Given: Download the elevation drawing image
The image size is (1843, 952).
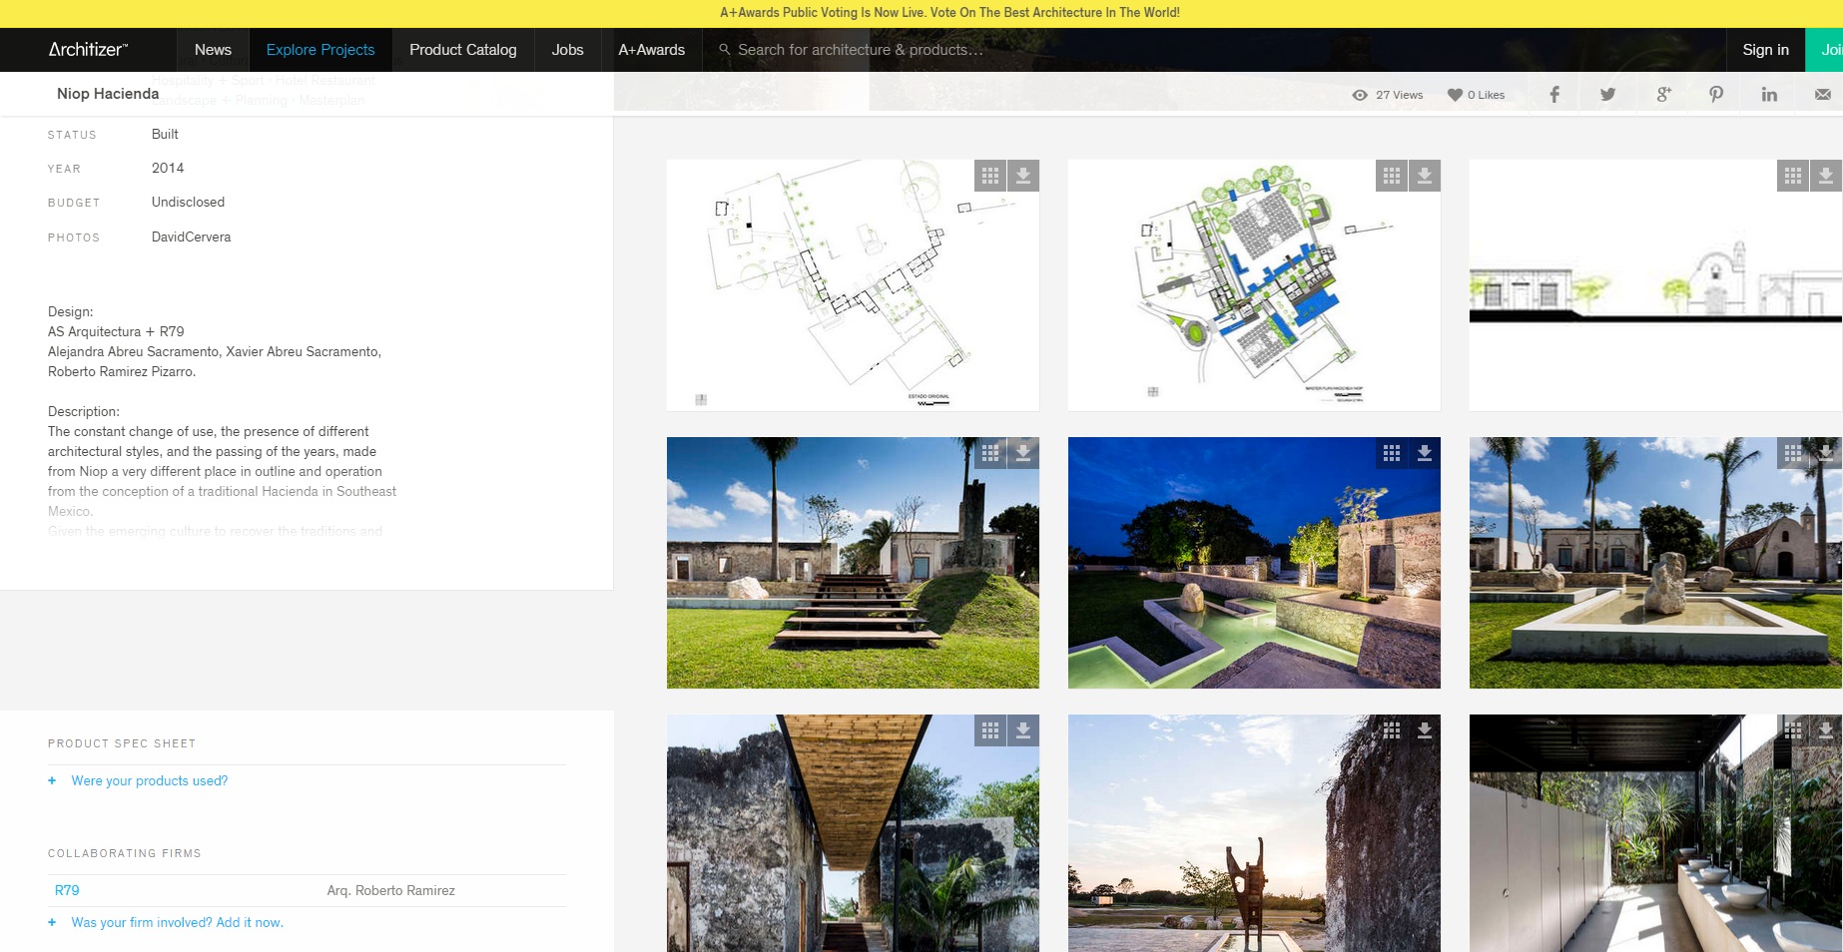Looking at the screenshot, I should pos(1826,176).
